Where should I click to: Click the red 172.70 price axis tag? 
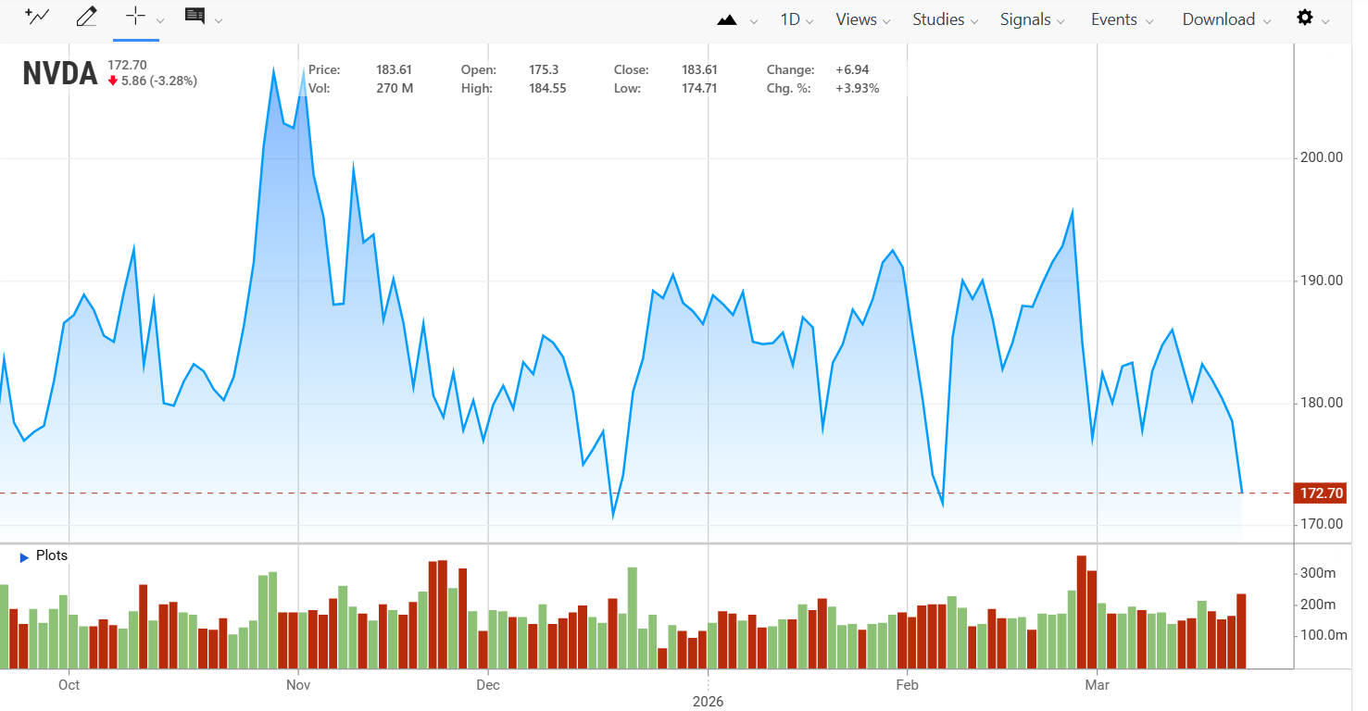coord(1321,493)
